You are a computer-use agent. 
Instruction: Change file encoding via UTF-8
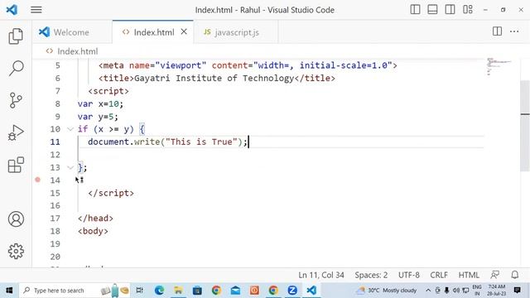(x=408, y=275)
